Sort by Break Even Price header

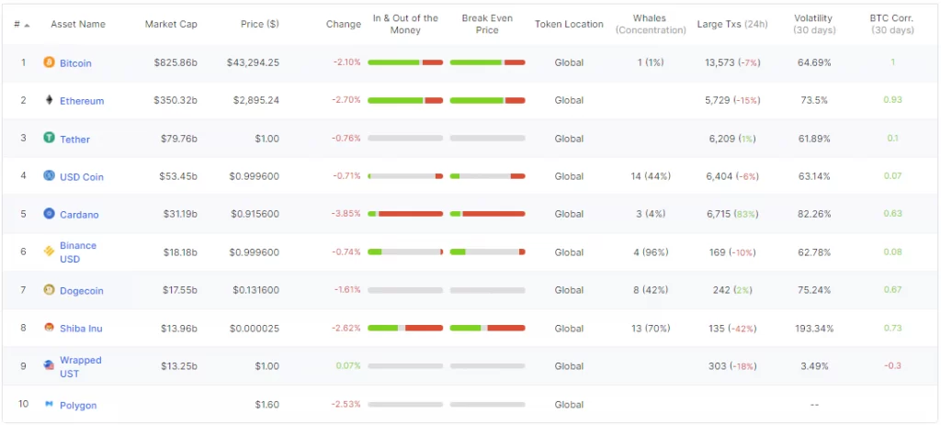pyautogui.click(x=487, y=24)
